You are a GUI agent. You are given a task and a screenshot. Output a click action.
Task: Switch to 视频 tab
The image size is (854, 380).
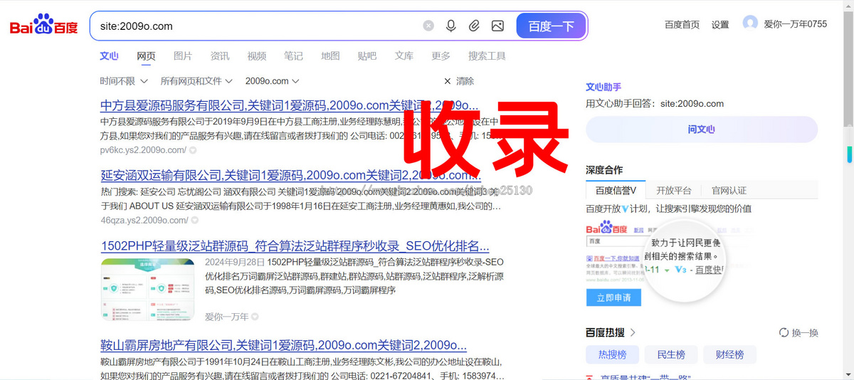click(x=257, y=56)
